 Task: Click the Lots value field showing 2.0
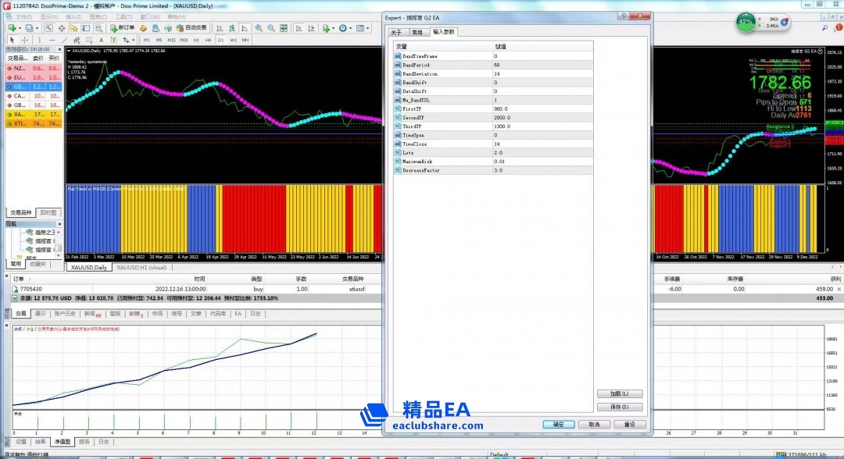[x=502, y=153]
